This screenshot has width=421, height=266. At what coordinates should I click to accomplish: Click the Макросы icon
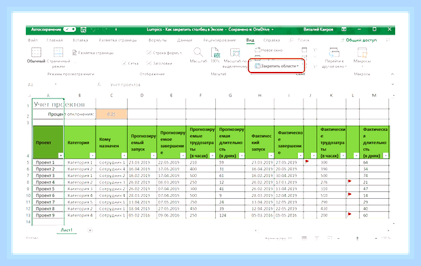tap(362, 52)
